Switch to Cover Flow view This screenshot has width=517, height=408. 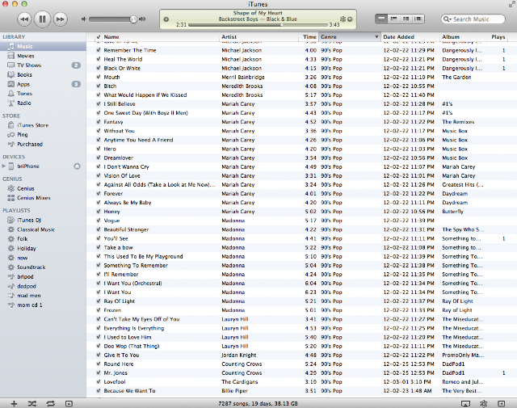(418, 19)
